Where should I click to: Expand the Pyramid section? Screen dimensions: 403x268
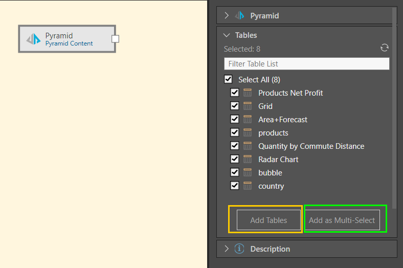click(227, 16)
